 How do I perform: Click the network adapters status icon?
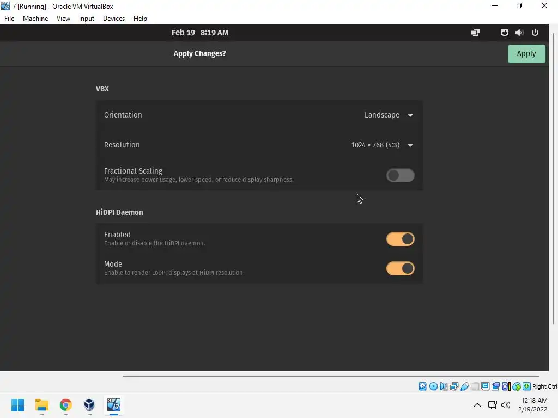point(454,386)
